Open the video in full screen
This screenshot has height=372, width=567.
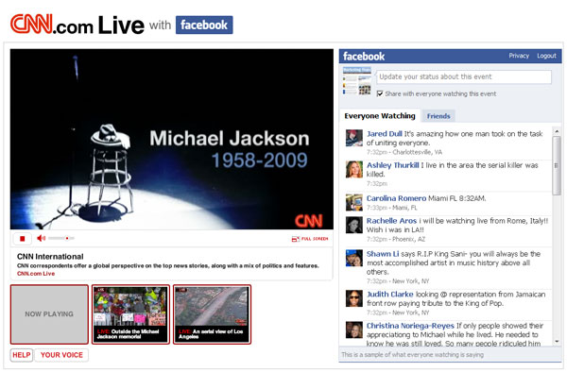coord(310,239)
